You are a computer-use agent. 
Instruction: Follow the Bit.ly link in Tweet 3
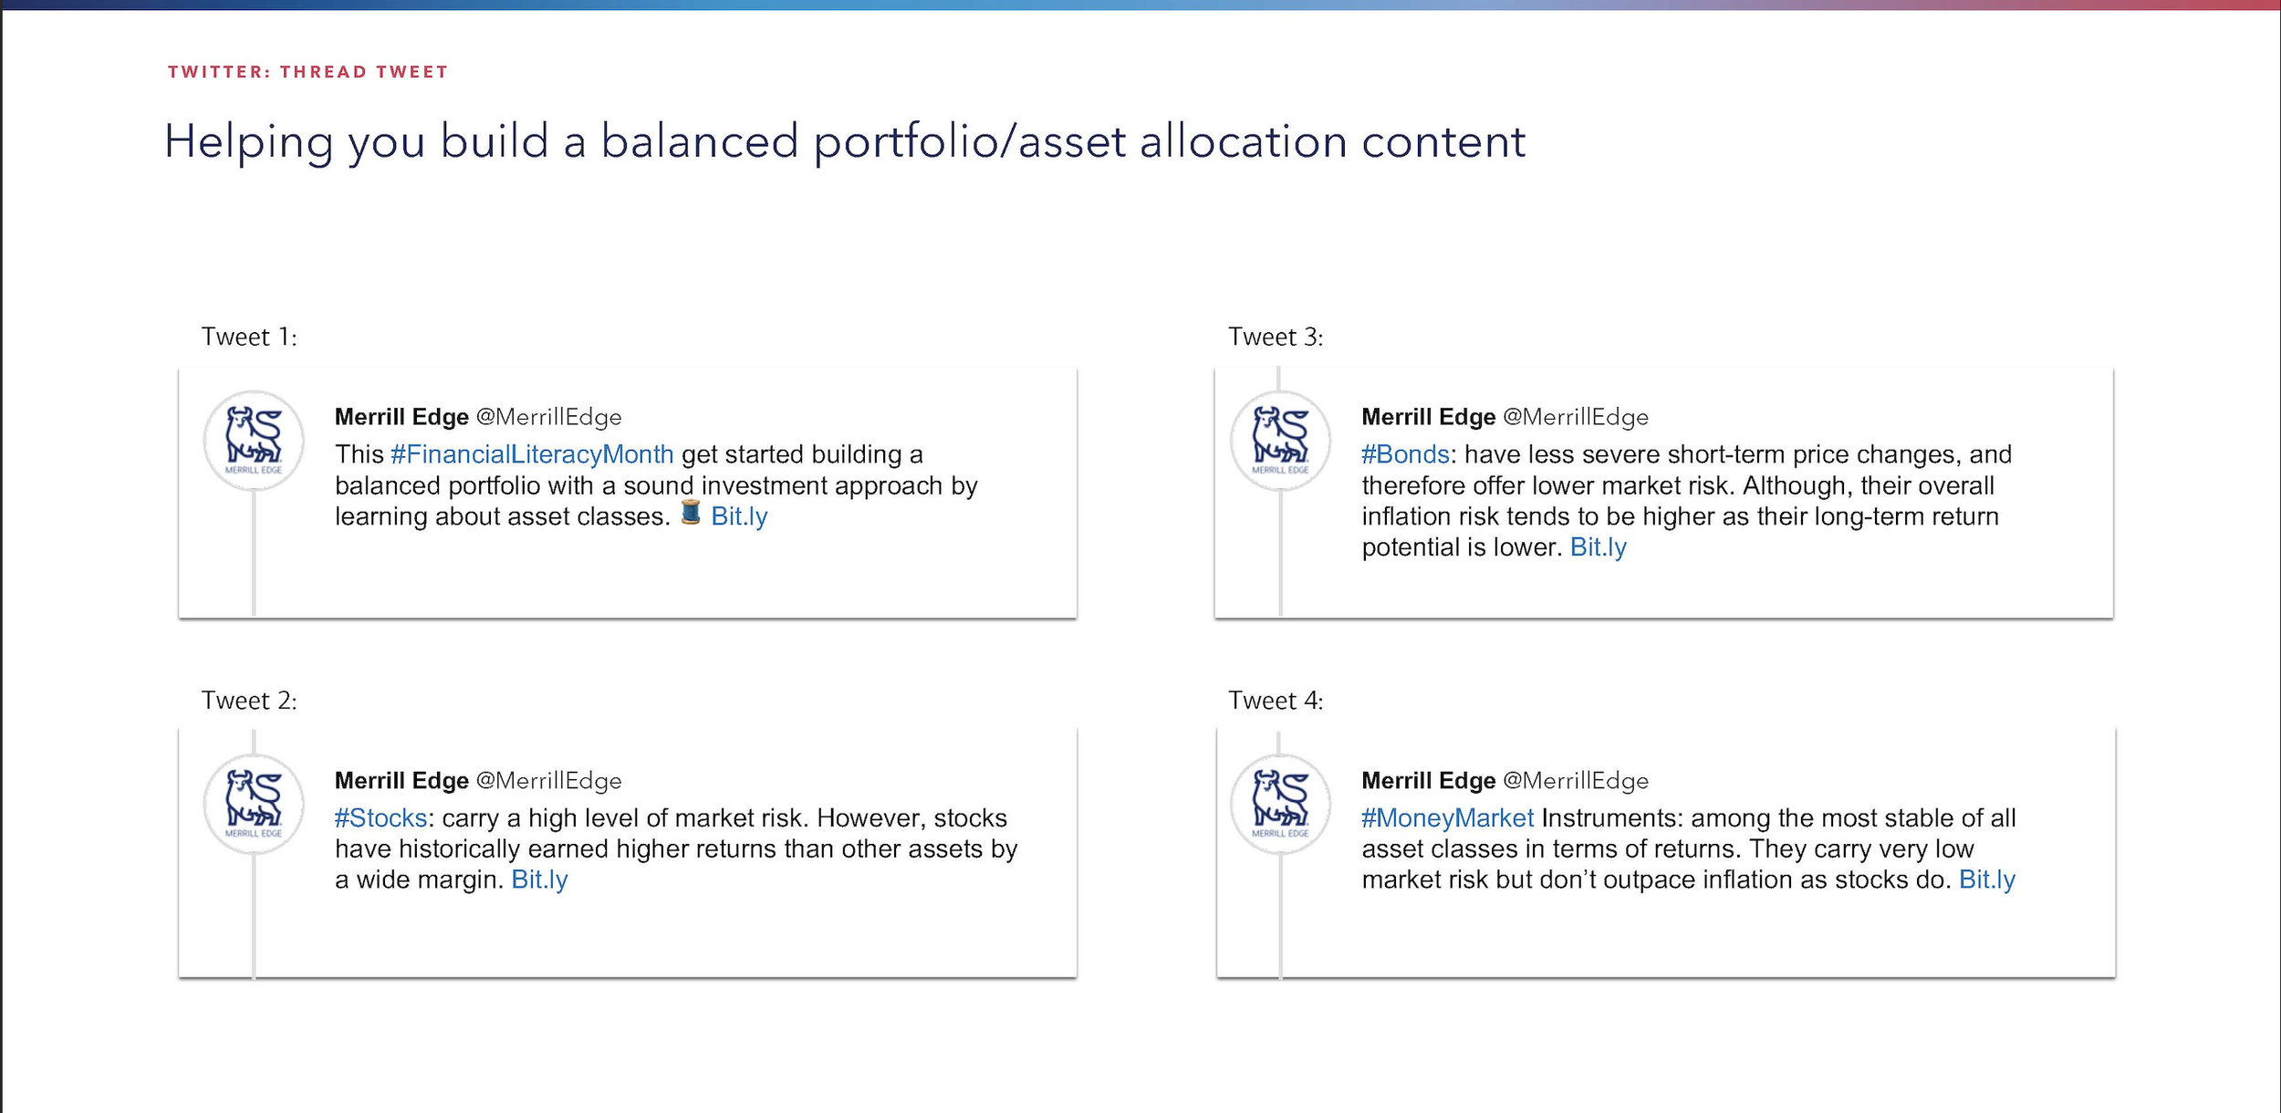(x=1598, y=547)
